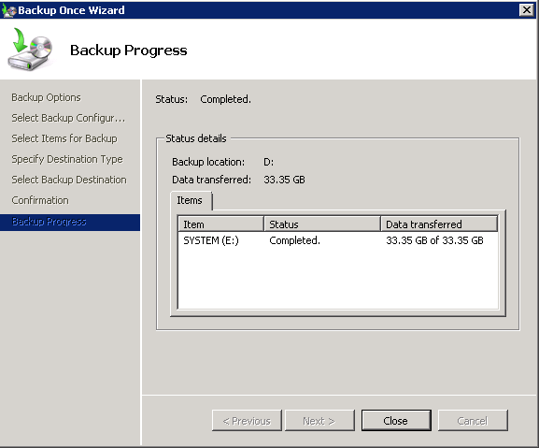
Task: Click the Backup Progress heading text
Action: [x=129, y=51]
